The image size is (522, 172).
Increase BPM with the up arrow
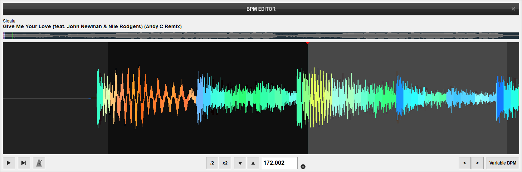pos(253,163)
